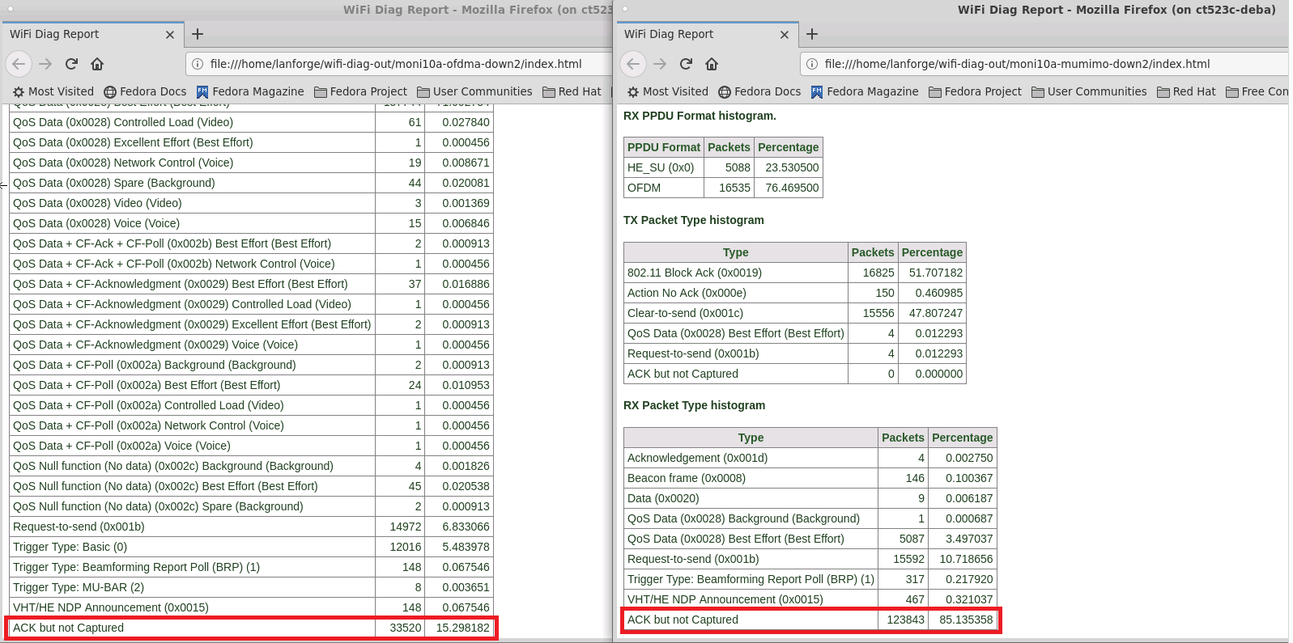Image resolution: width=1293 pixels, height=643 pixels.
Task: Click 'QoS Data + CF-Poll (0x002a) Voice (Voice)' row
Action: 251,446
